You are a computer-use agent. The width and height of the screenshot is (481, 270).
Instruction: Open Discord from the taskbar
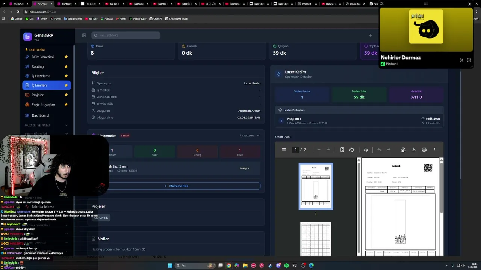[278, 265]
